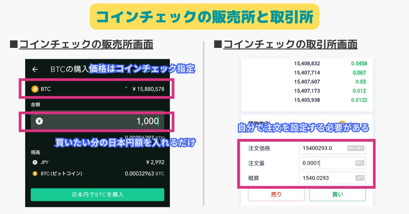Click the 概算 field showing 1540.0293

coord(332,178)
